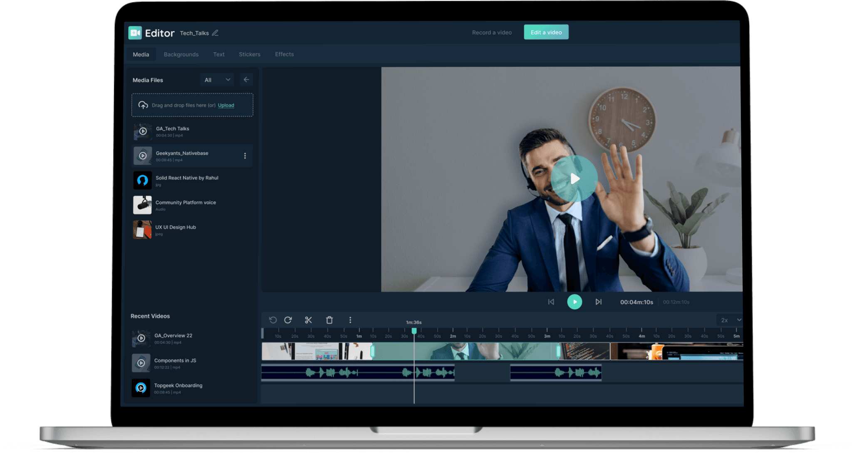Screen dimensions: 852x456
Task: Open Geekyants_Nativebase three-dot menu
Action: 245,155
